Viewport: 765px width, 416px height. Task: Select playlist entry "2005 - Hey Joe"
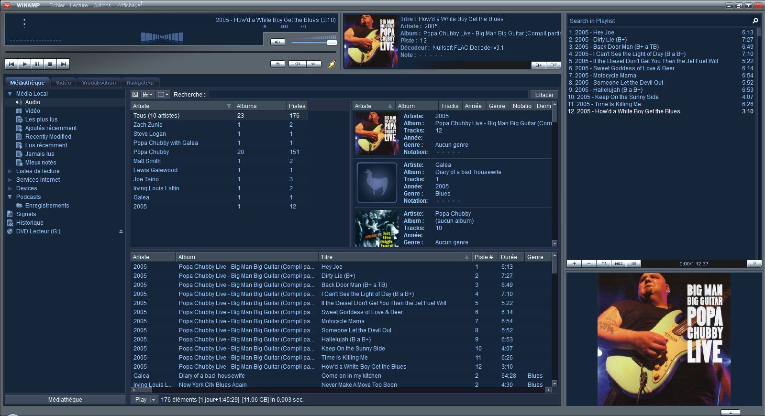point(660,33)
